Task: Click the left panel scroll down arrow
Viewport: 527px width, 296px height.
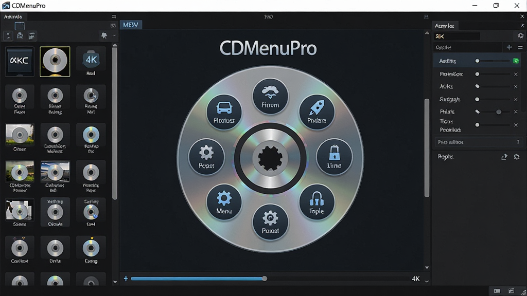Action: click(x=115, y=282)
